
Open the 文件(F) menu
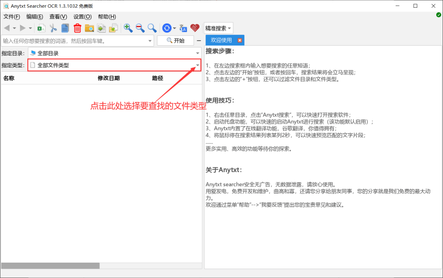(12, 17)
